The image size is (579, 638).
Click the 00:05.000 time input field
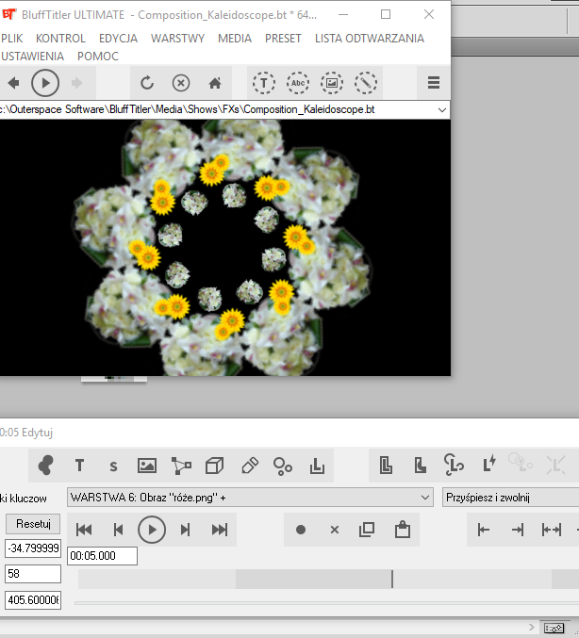tap(102, 556)
